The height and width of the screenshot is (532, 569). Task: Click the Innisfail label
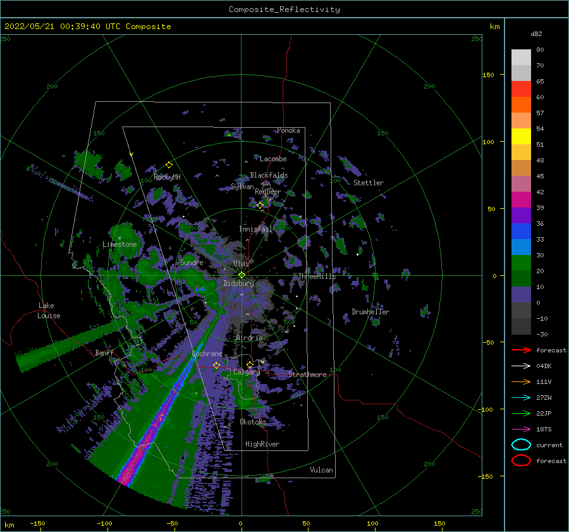tap(255, 229)
